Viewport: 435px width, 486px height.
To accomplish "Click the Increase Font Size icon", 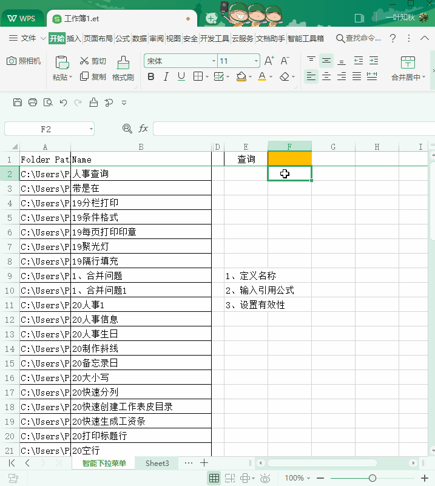I will coord(269,61).
